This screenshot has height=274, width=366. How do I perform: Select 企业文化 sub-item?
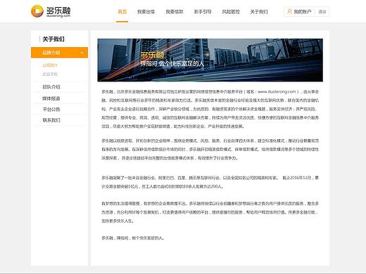[50, 74]
